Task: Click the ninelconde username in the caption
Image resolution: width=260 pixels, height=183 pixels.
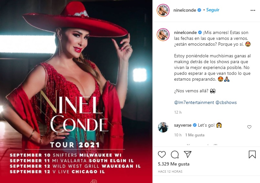Action: pyautogui.click(x=185, y=32)
